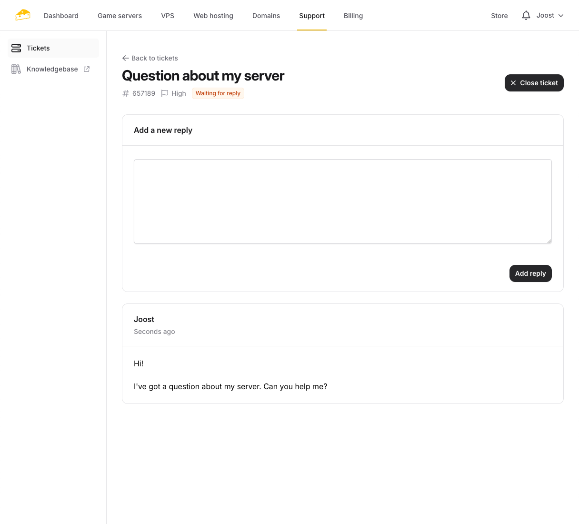Viewport: 579px width, 524px height.
Task: Go to the VPS page
Action: 168,16
